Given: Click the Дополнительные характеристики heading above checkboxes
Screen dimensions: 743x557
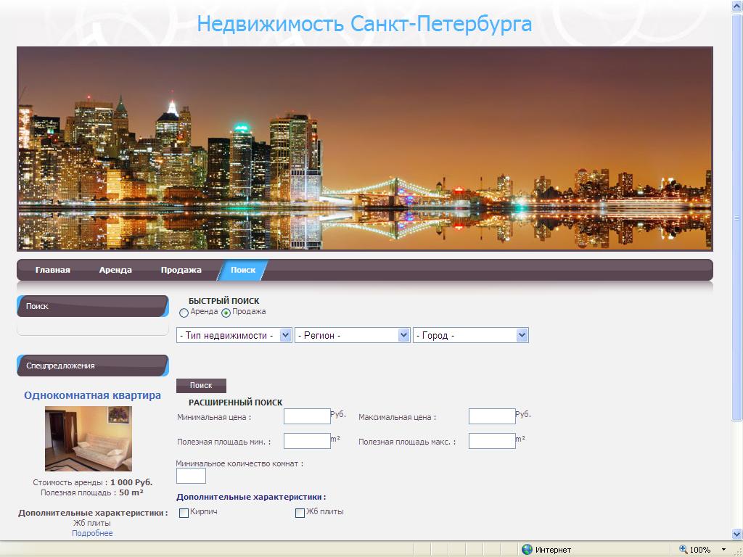Looking at the screenshot, I should point(251,497).
